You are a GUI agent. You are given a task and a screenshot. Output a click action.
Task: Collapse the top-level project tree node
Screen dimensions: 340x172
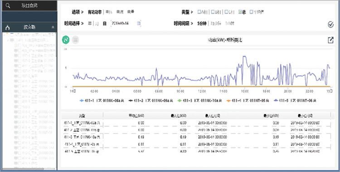tap(5, 35)
